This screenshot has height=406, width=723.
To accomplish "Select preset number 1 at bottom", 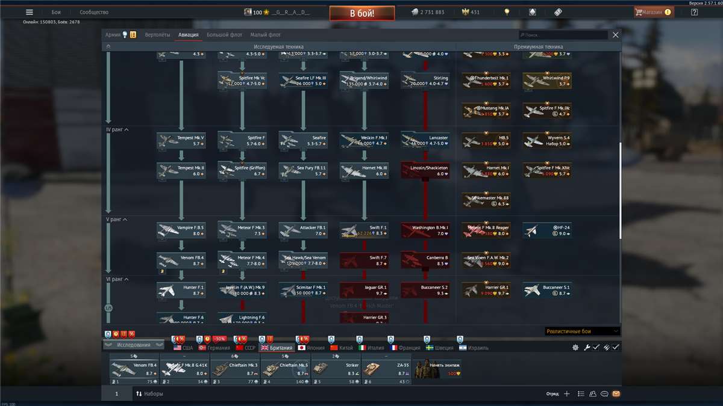I will point(117,394).
